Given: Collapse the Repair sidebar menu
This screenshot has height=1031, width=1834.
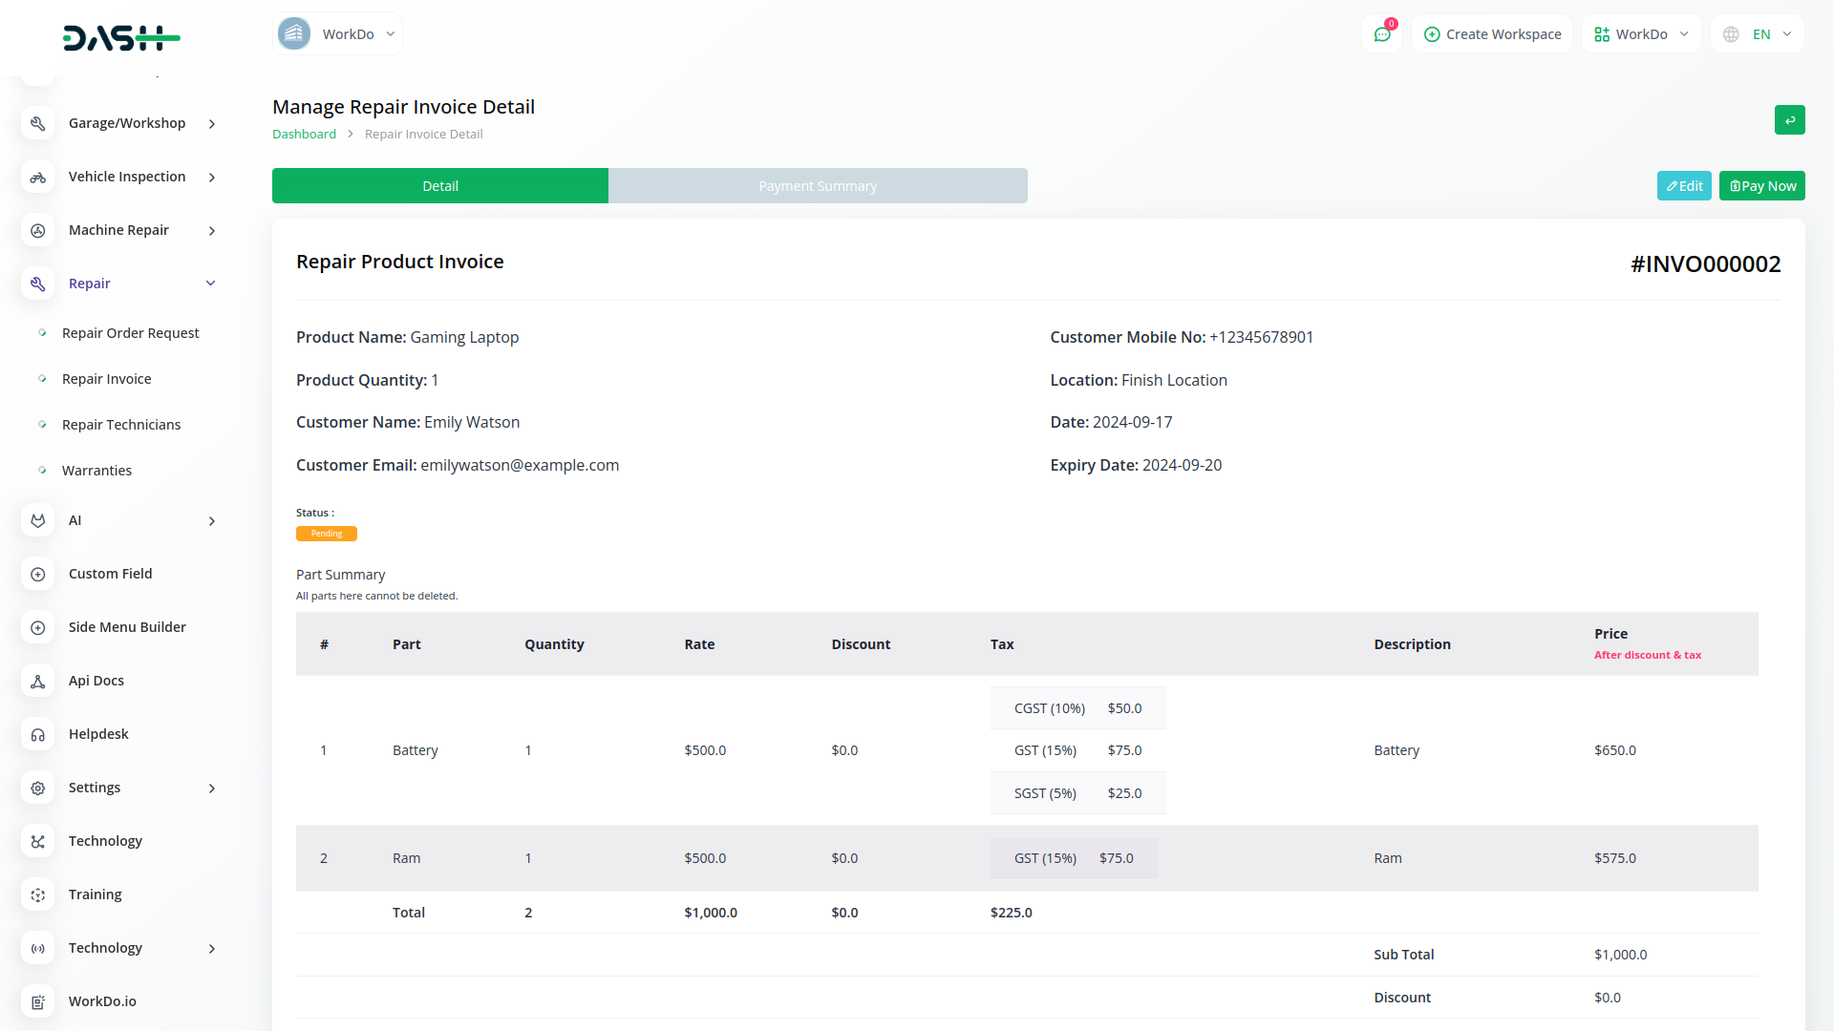Looking at the screenshot, I should click(x=211, y=284).
